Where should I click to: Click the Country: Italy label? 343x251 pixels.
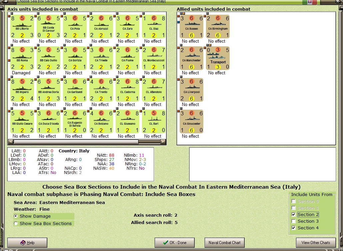tap(74, 151)
